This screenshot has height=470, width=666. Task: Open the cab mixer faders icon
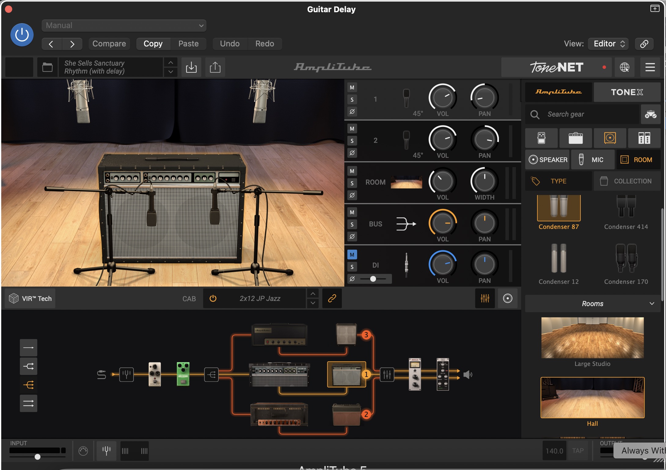(485, 298)
